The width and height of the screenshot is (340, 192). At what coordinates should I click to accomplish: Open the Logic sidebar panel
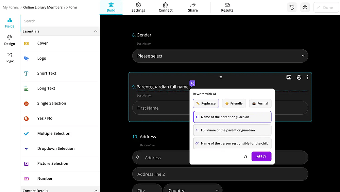click(10, 58)
